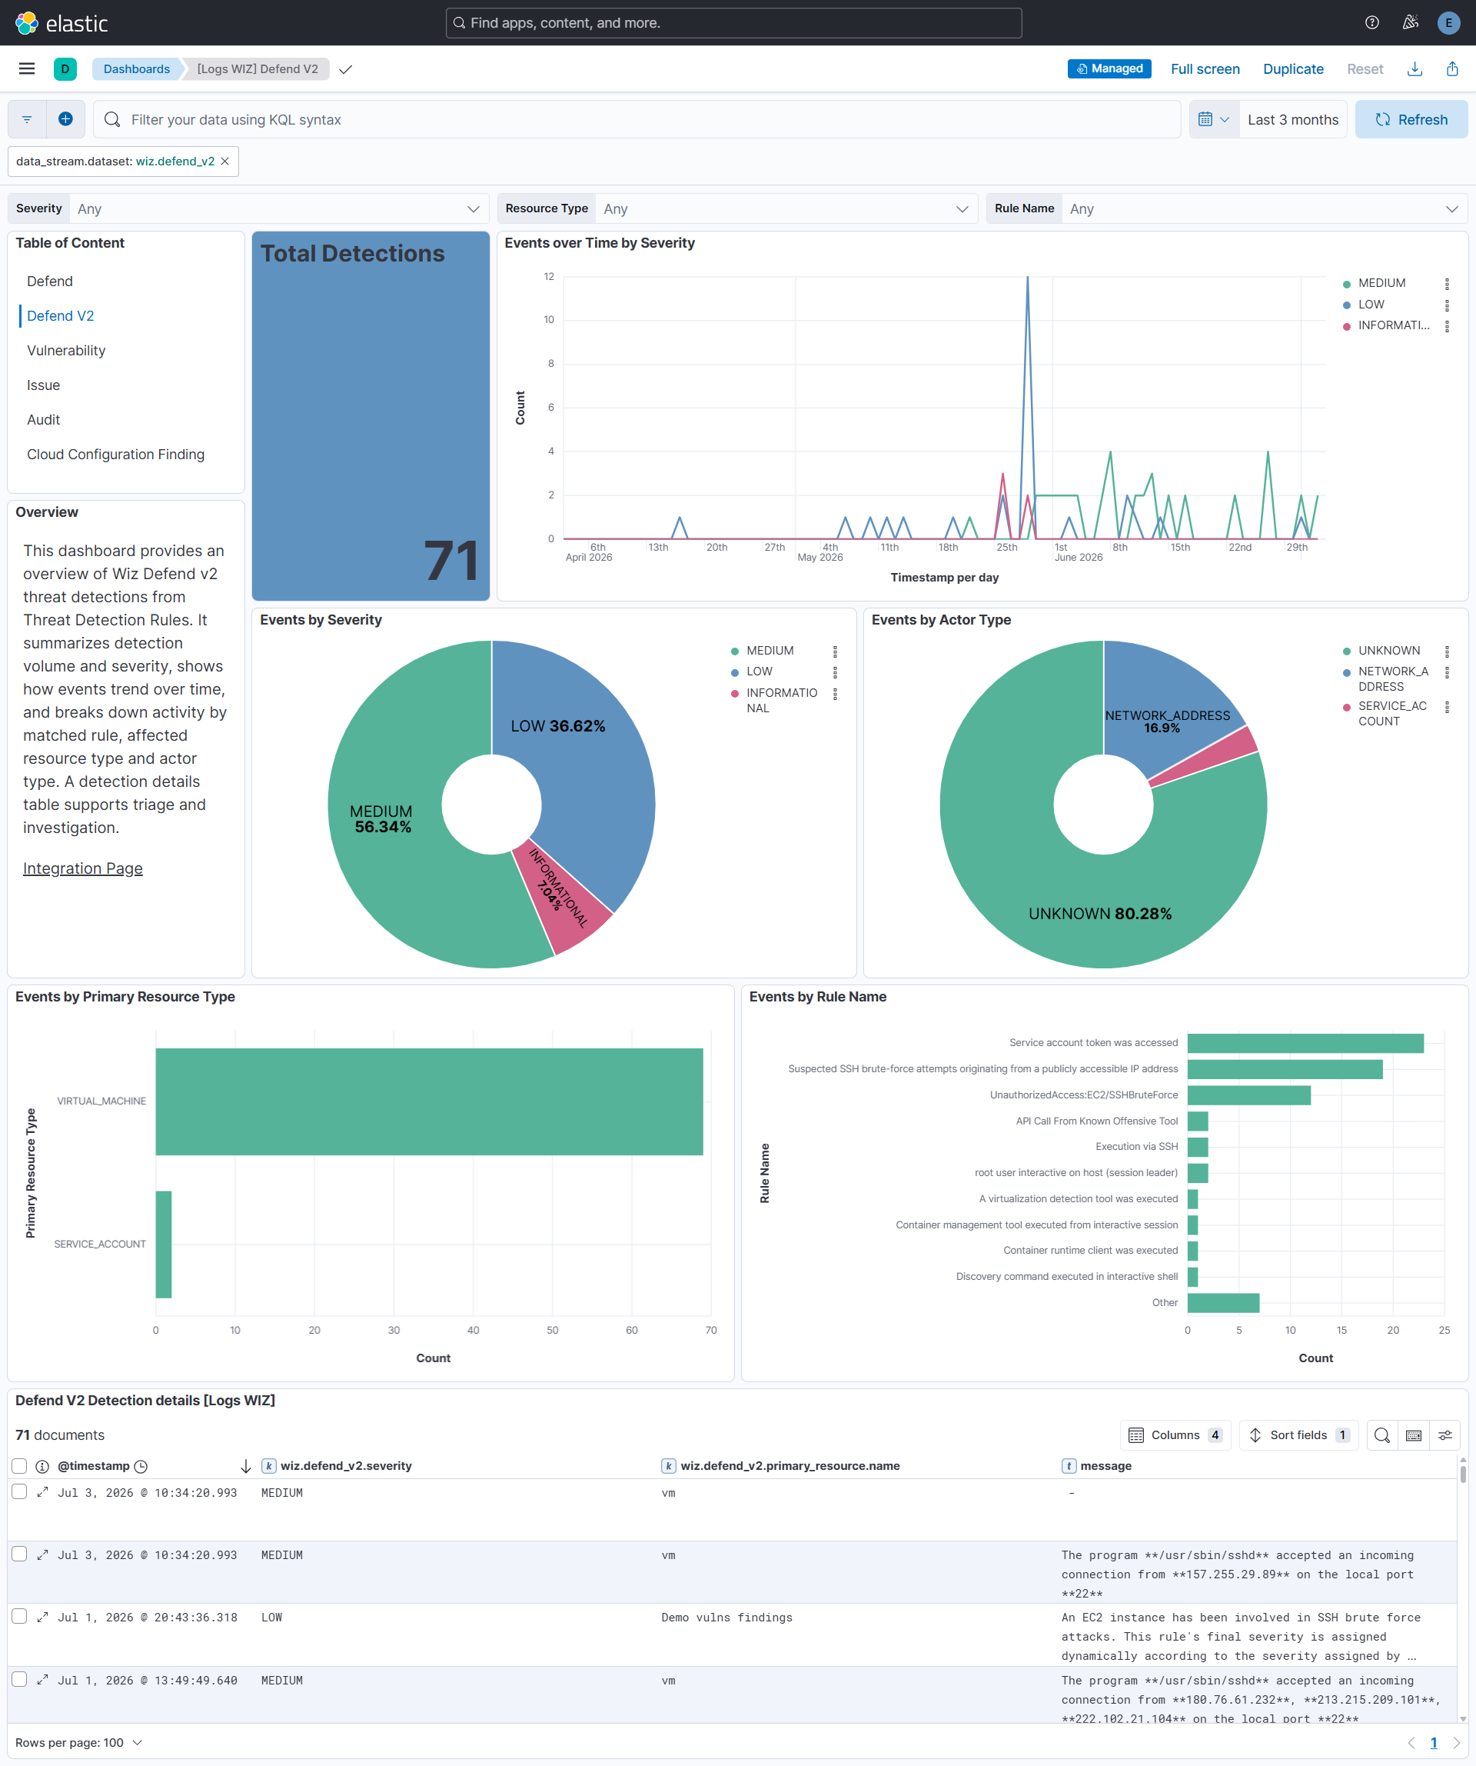The height and width of the screenshot is (1766, 1476).
Task: Open options for INFORMATIONAL in line chart legend
Action: [x=1447, y=325]
